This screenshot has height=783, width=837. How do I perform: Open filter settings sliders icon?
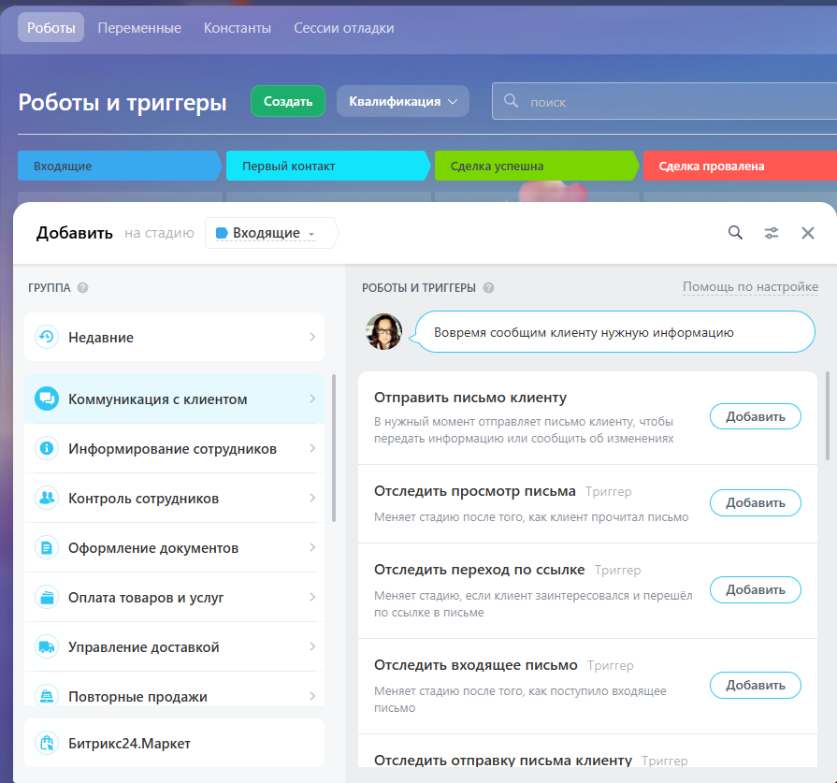tap(772, 232)
